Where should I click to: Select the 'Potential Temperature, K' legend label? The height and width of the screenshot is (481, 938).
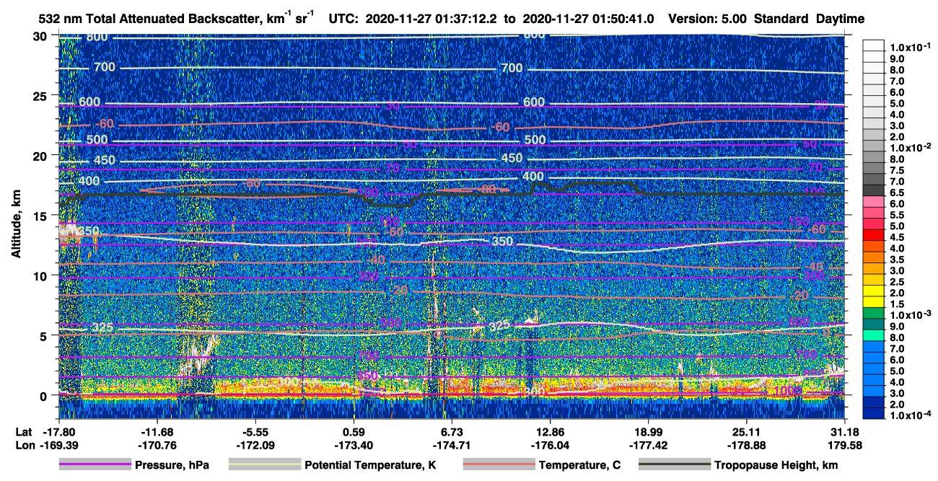(x=370, y=466)
